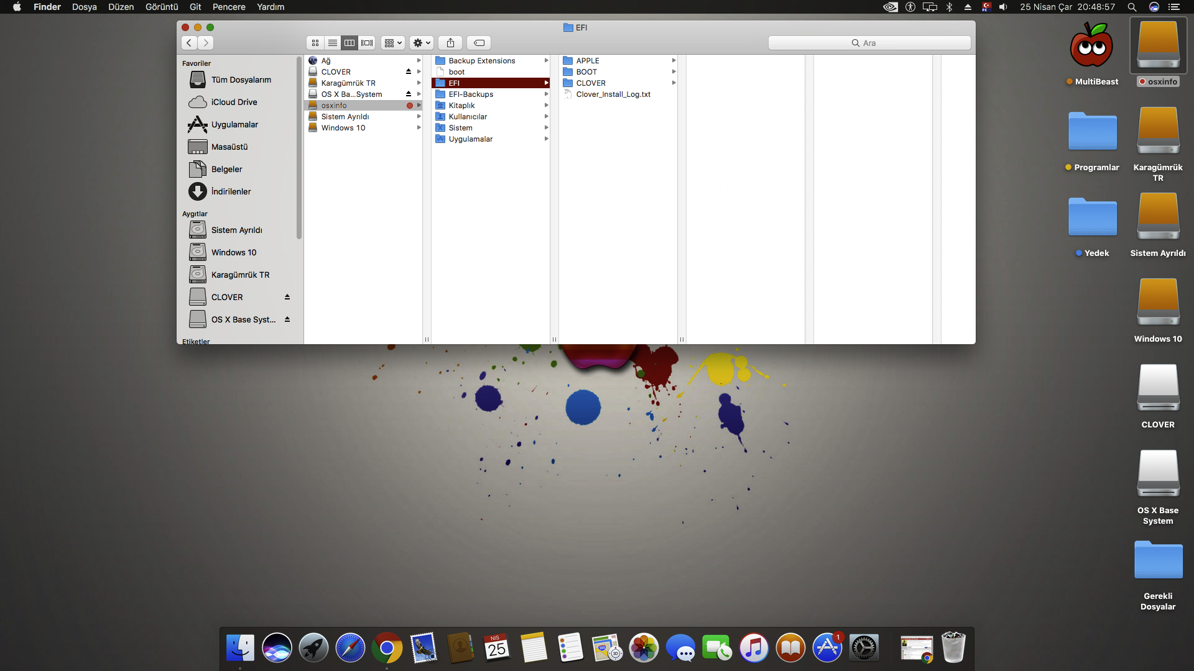Click the Edit Tags toolbar button

tap(479, 43)
